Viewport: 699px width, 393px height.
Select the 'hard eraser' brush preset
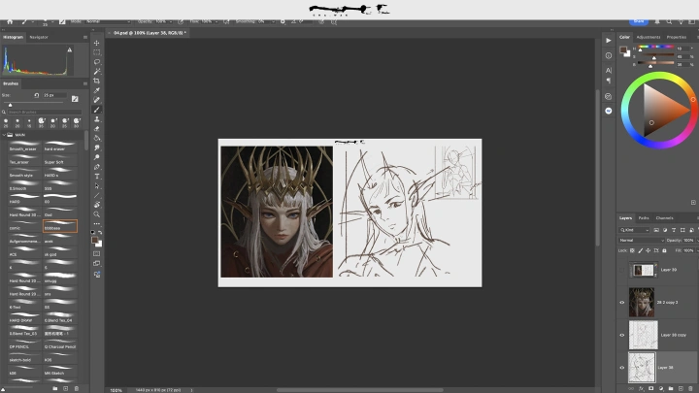[60, 147]
